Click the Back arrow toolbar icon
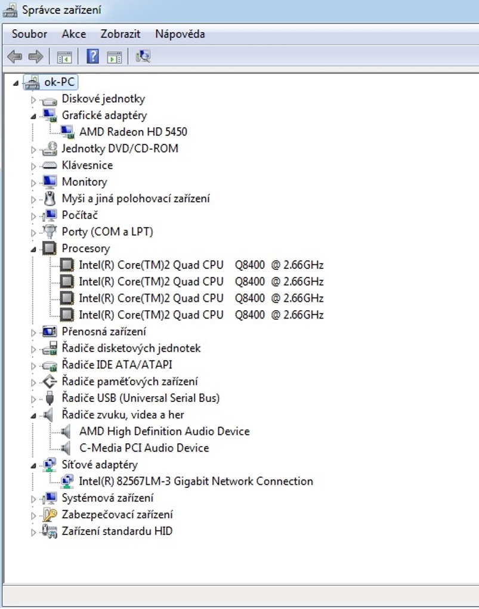 14,57
